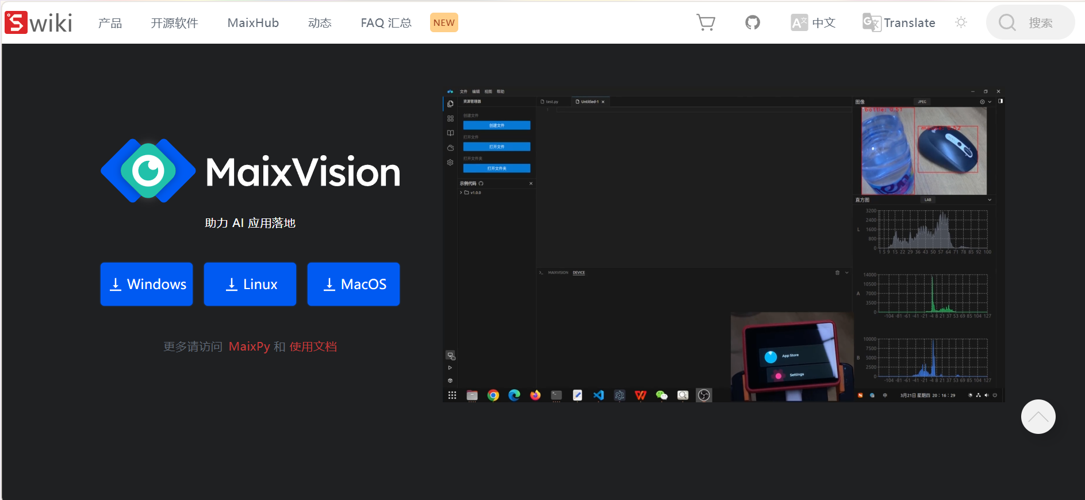Open the 中文 language selector
Viewport: 1085px width, 500px height.
pos(813,22)
